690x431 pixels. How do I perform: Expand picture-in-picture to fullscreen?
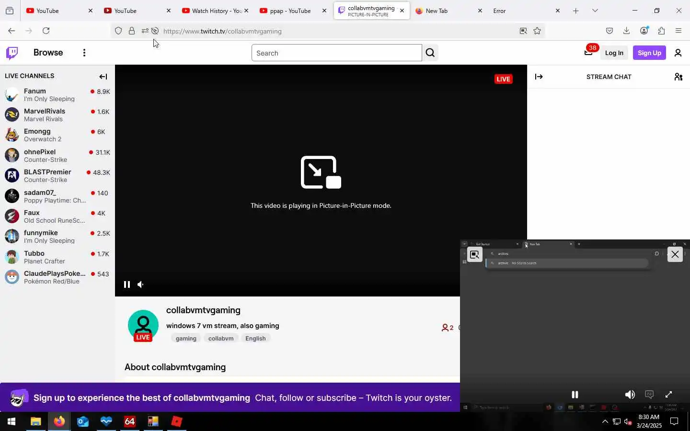click(668, 395)
